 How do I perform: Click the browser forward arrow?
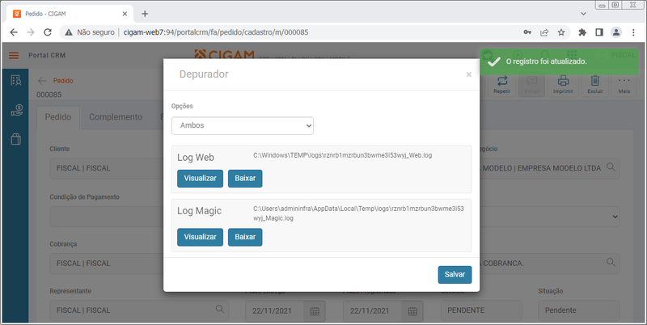(x=31, y=32)
